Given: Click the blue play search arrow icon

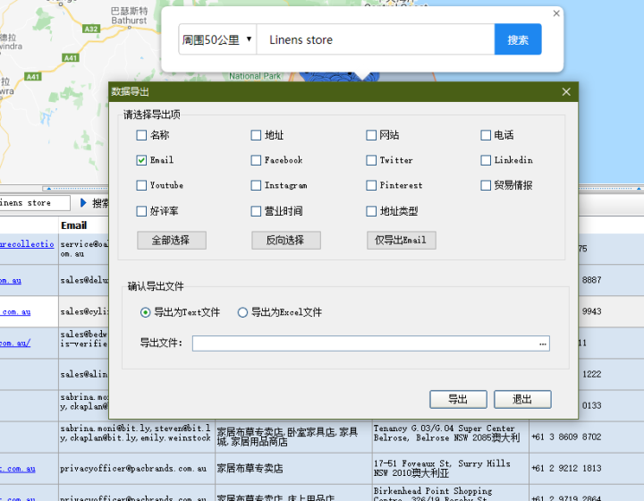Looking at the screenshot, I should [x=83, y=203].
